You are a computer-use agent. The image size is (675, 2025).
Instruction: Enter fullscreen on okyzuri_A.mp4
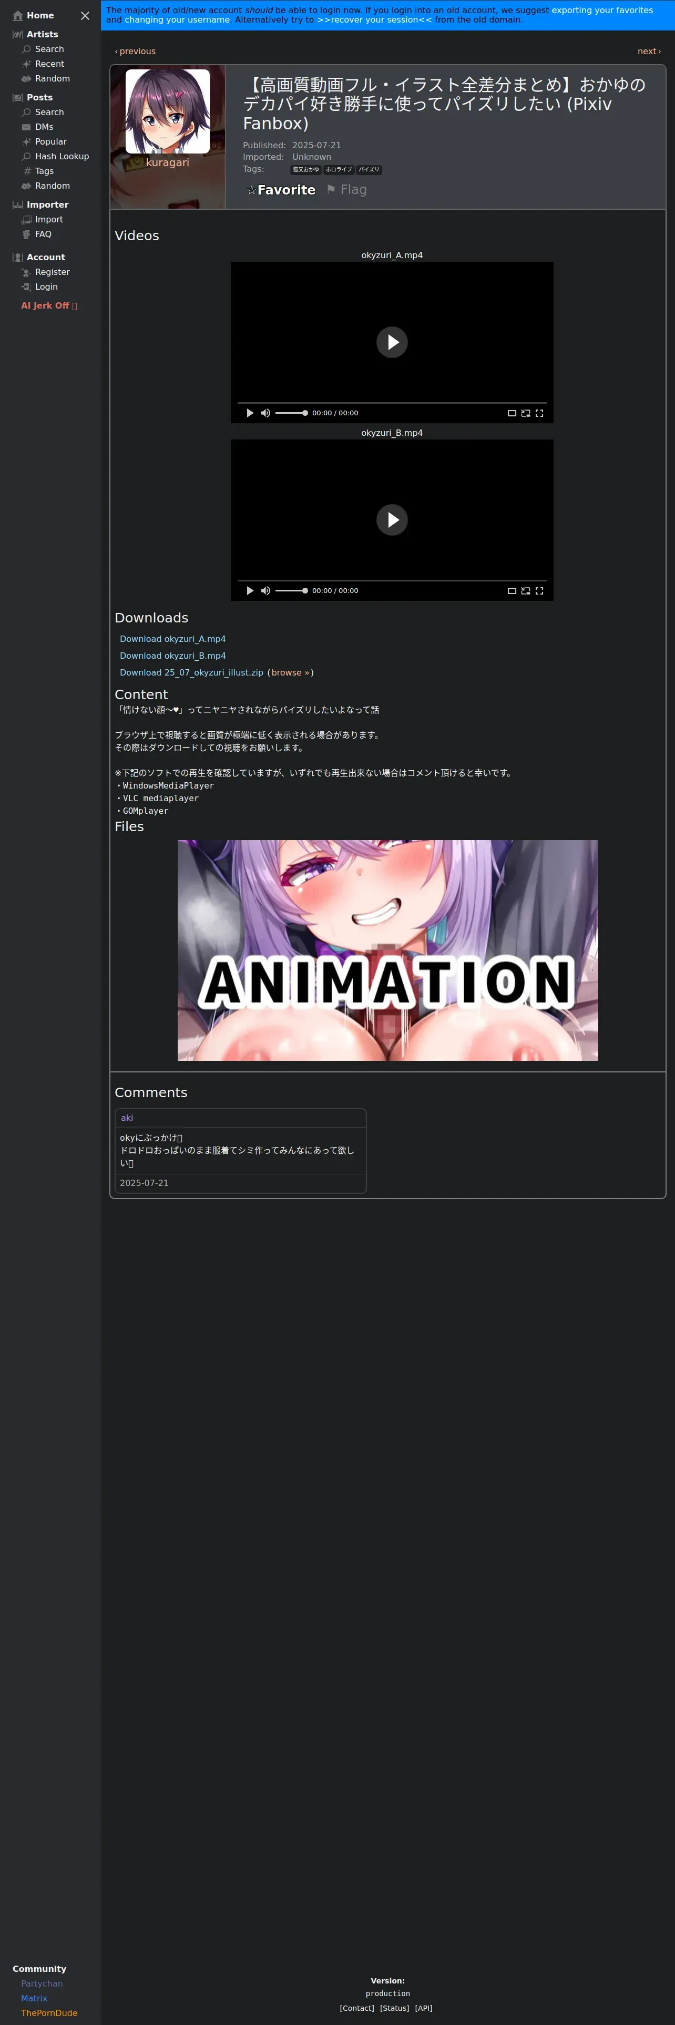click(539, 413)
